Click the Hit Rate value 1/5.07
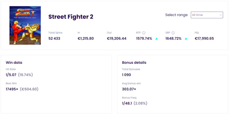Image resolution: width=229 pixels, height=114 pixels. pyautogui.click(x=11, y=75)
